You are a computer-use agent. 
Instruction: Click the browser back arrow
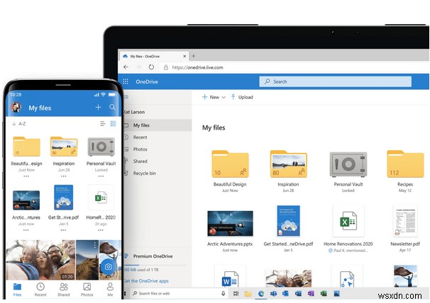[x=126, y=67]
